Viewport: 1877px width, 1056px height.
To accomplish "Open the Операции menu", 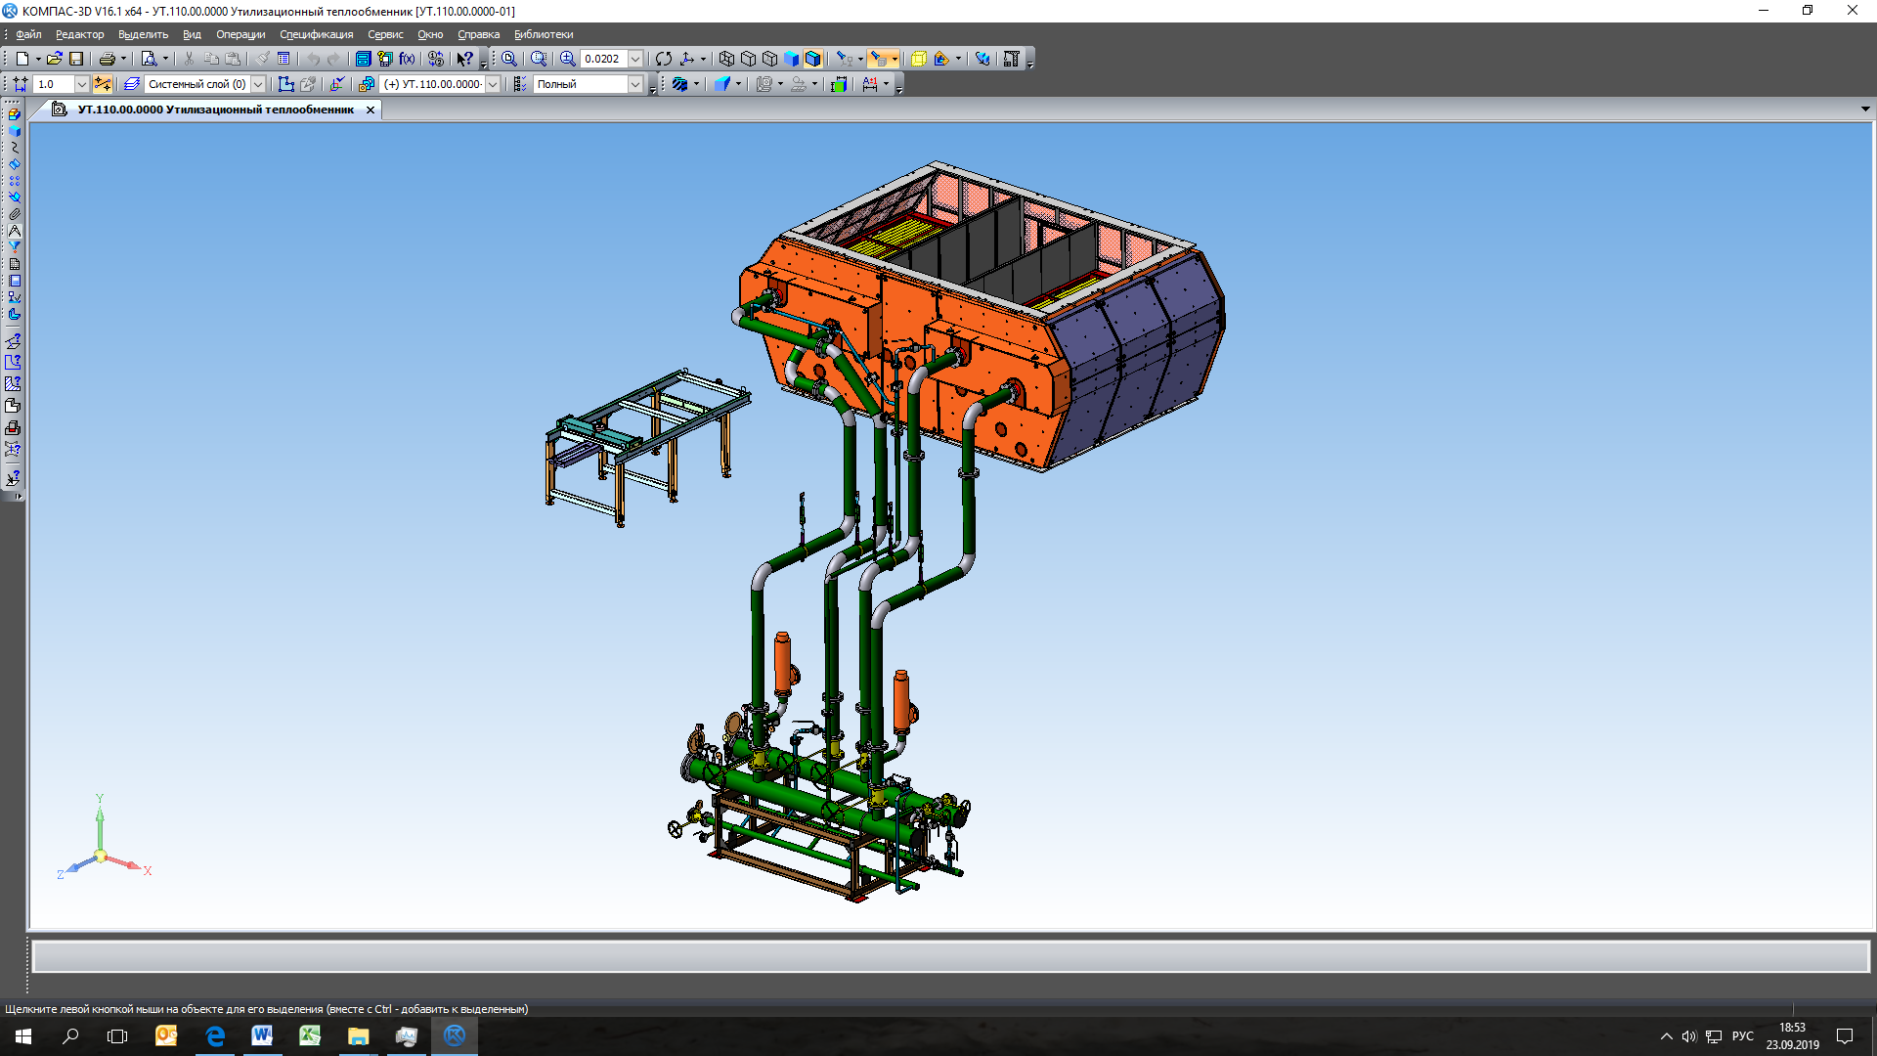I will (x=240, y=34).
